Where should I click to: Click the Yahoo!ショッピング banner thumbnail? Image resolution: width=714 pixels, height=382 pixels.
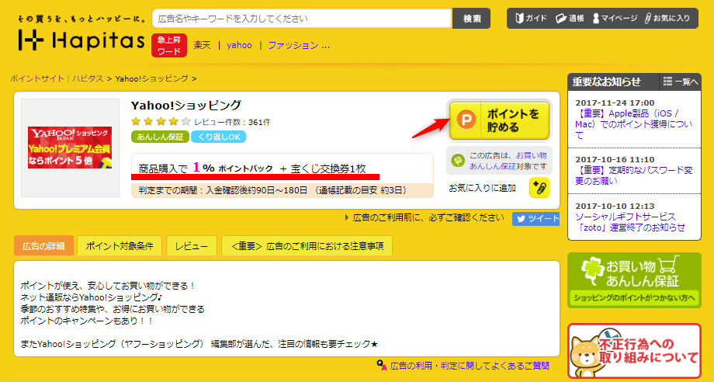tap(70, 148)
